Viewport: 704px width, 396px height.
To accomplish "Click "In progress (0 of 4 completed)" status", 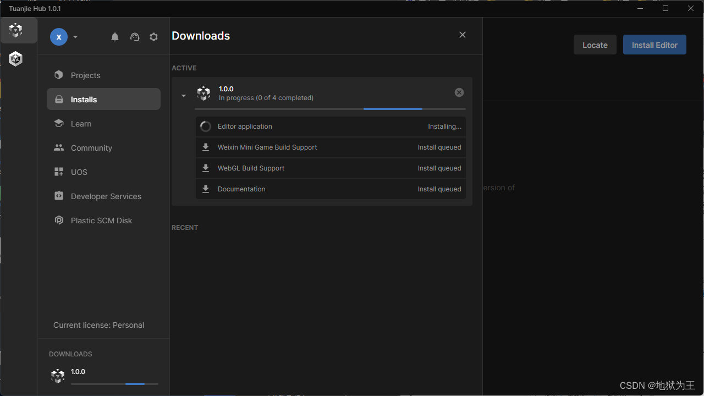I will point(266,98).
